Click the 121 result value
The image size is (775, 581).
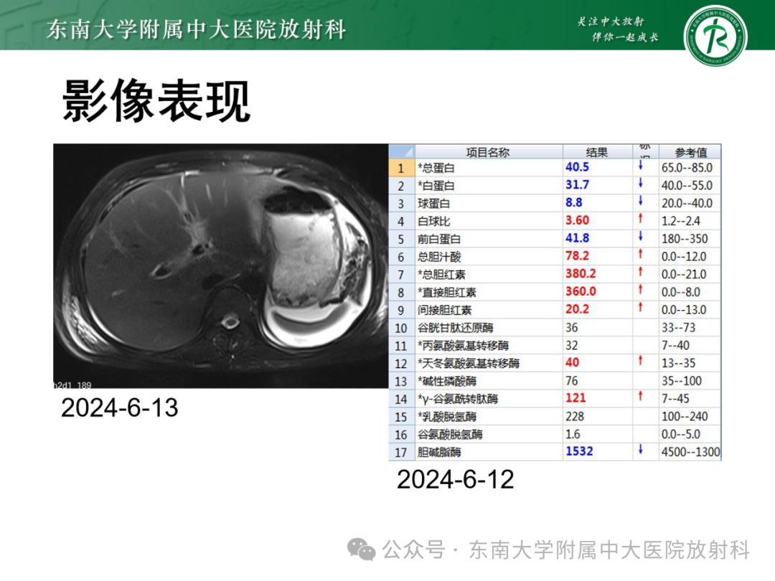point(576,398)
